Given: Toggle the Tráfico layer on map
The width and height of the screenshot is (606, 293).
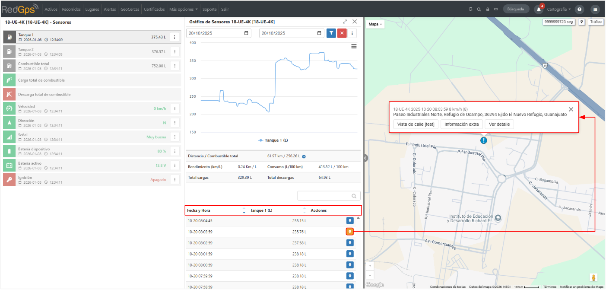Looking at the screenshot, I should [596, 22].
